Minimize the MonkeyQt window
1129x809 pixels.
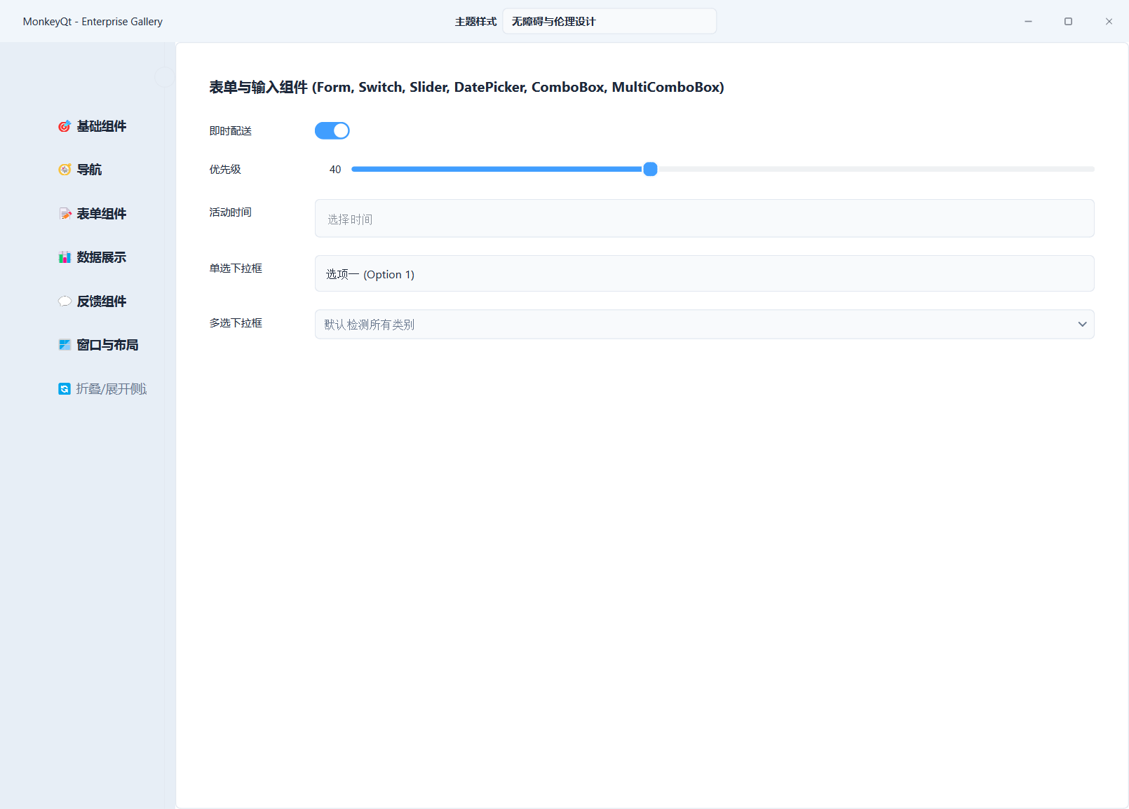coord(1028,22)
